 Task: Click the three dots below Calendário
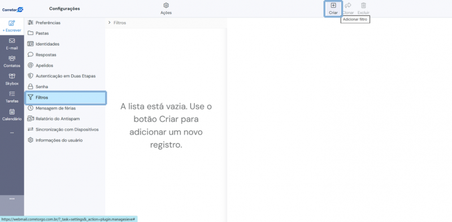[x=12, y=133]
